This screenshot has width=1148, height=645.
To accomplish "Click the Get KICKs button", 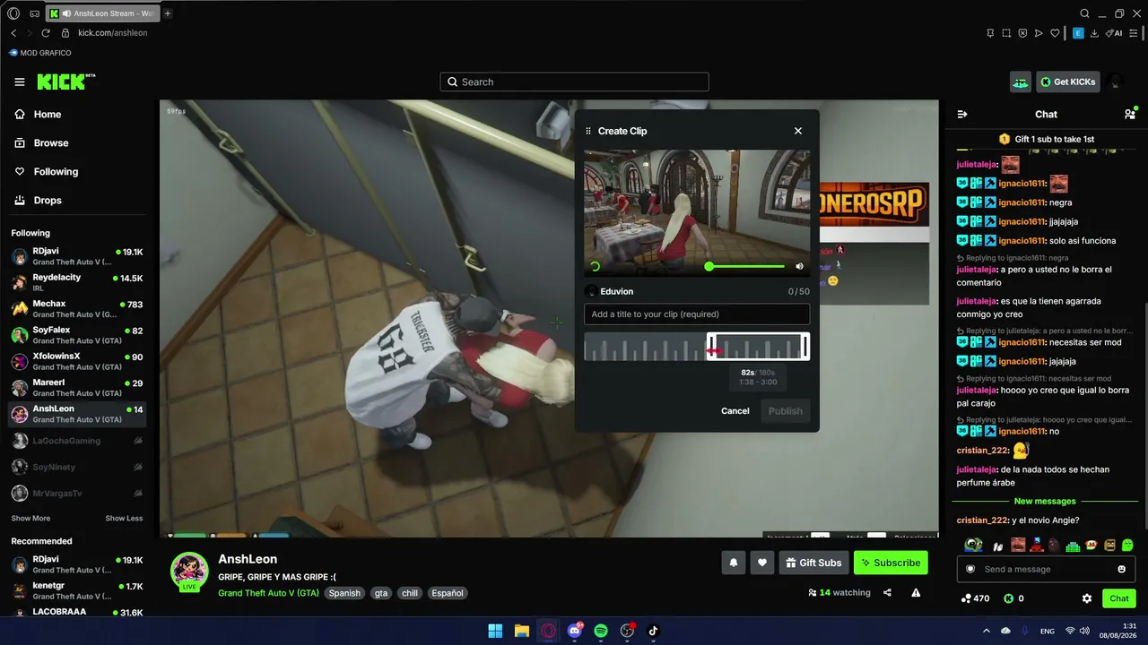I will [x=1068, y=82].
